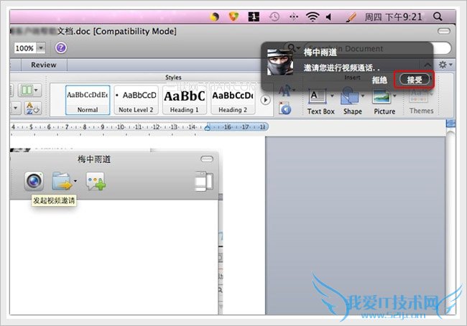Click the toolbar toggle pill in Word's title bar
The height and width of the screenshot is (326, 467).
pos(444,31)
